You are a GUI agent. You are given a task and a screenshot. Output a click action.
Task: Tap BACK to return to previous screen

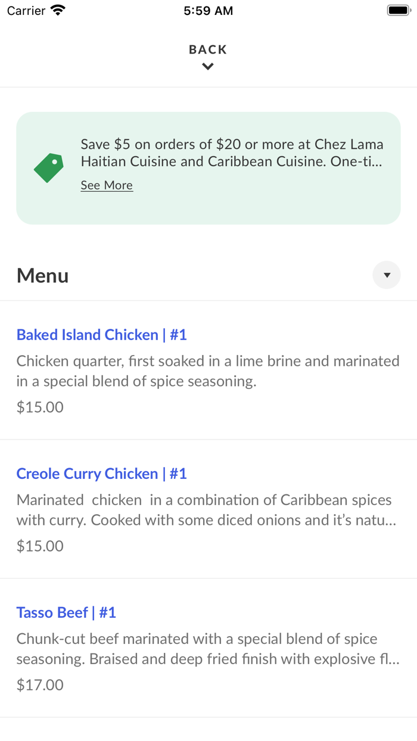pyautogui.click(x=207, y=49)
